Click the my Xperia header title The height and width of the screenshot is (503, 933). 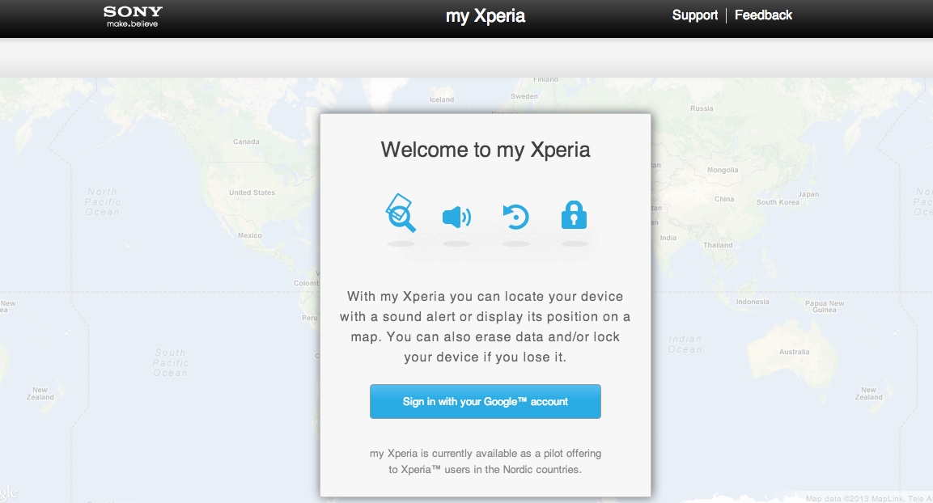tap(485, 16)
